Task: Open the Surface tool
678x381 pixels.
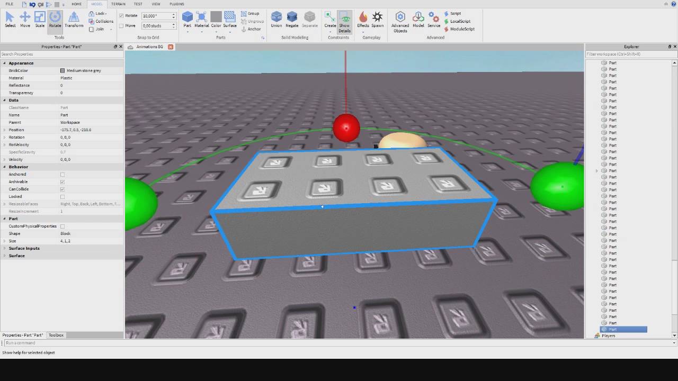Action: coord(230,20)
